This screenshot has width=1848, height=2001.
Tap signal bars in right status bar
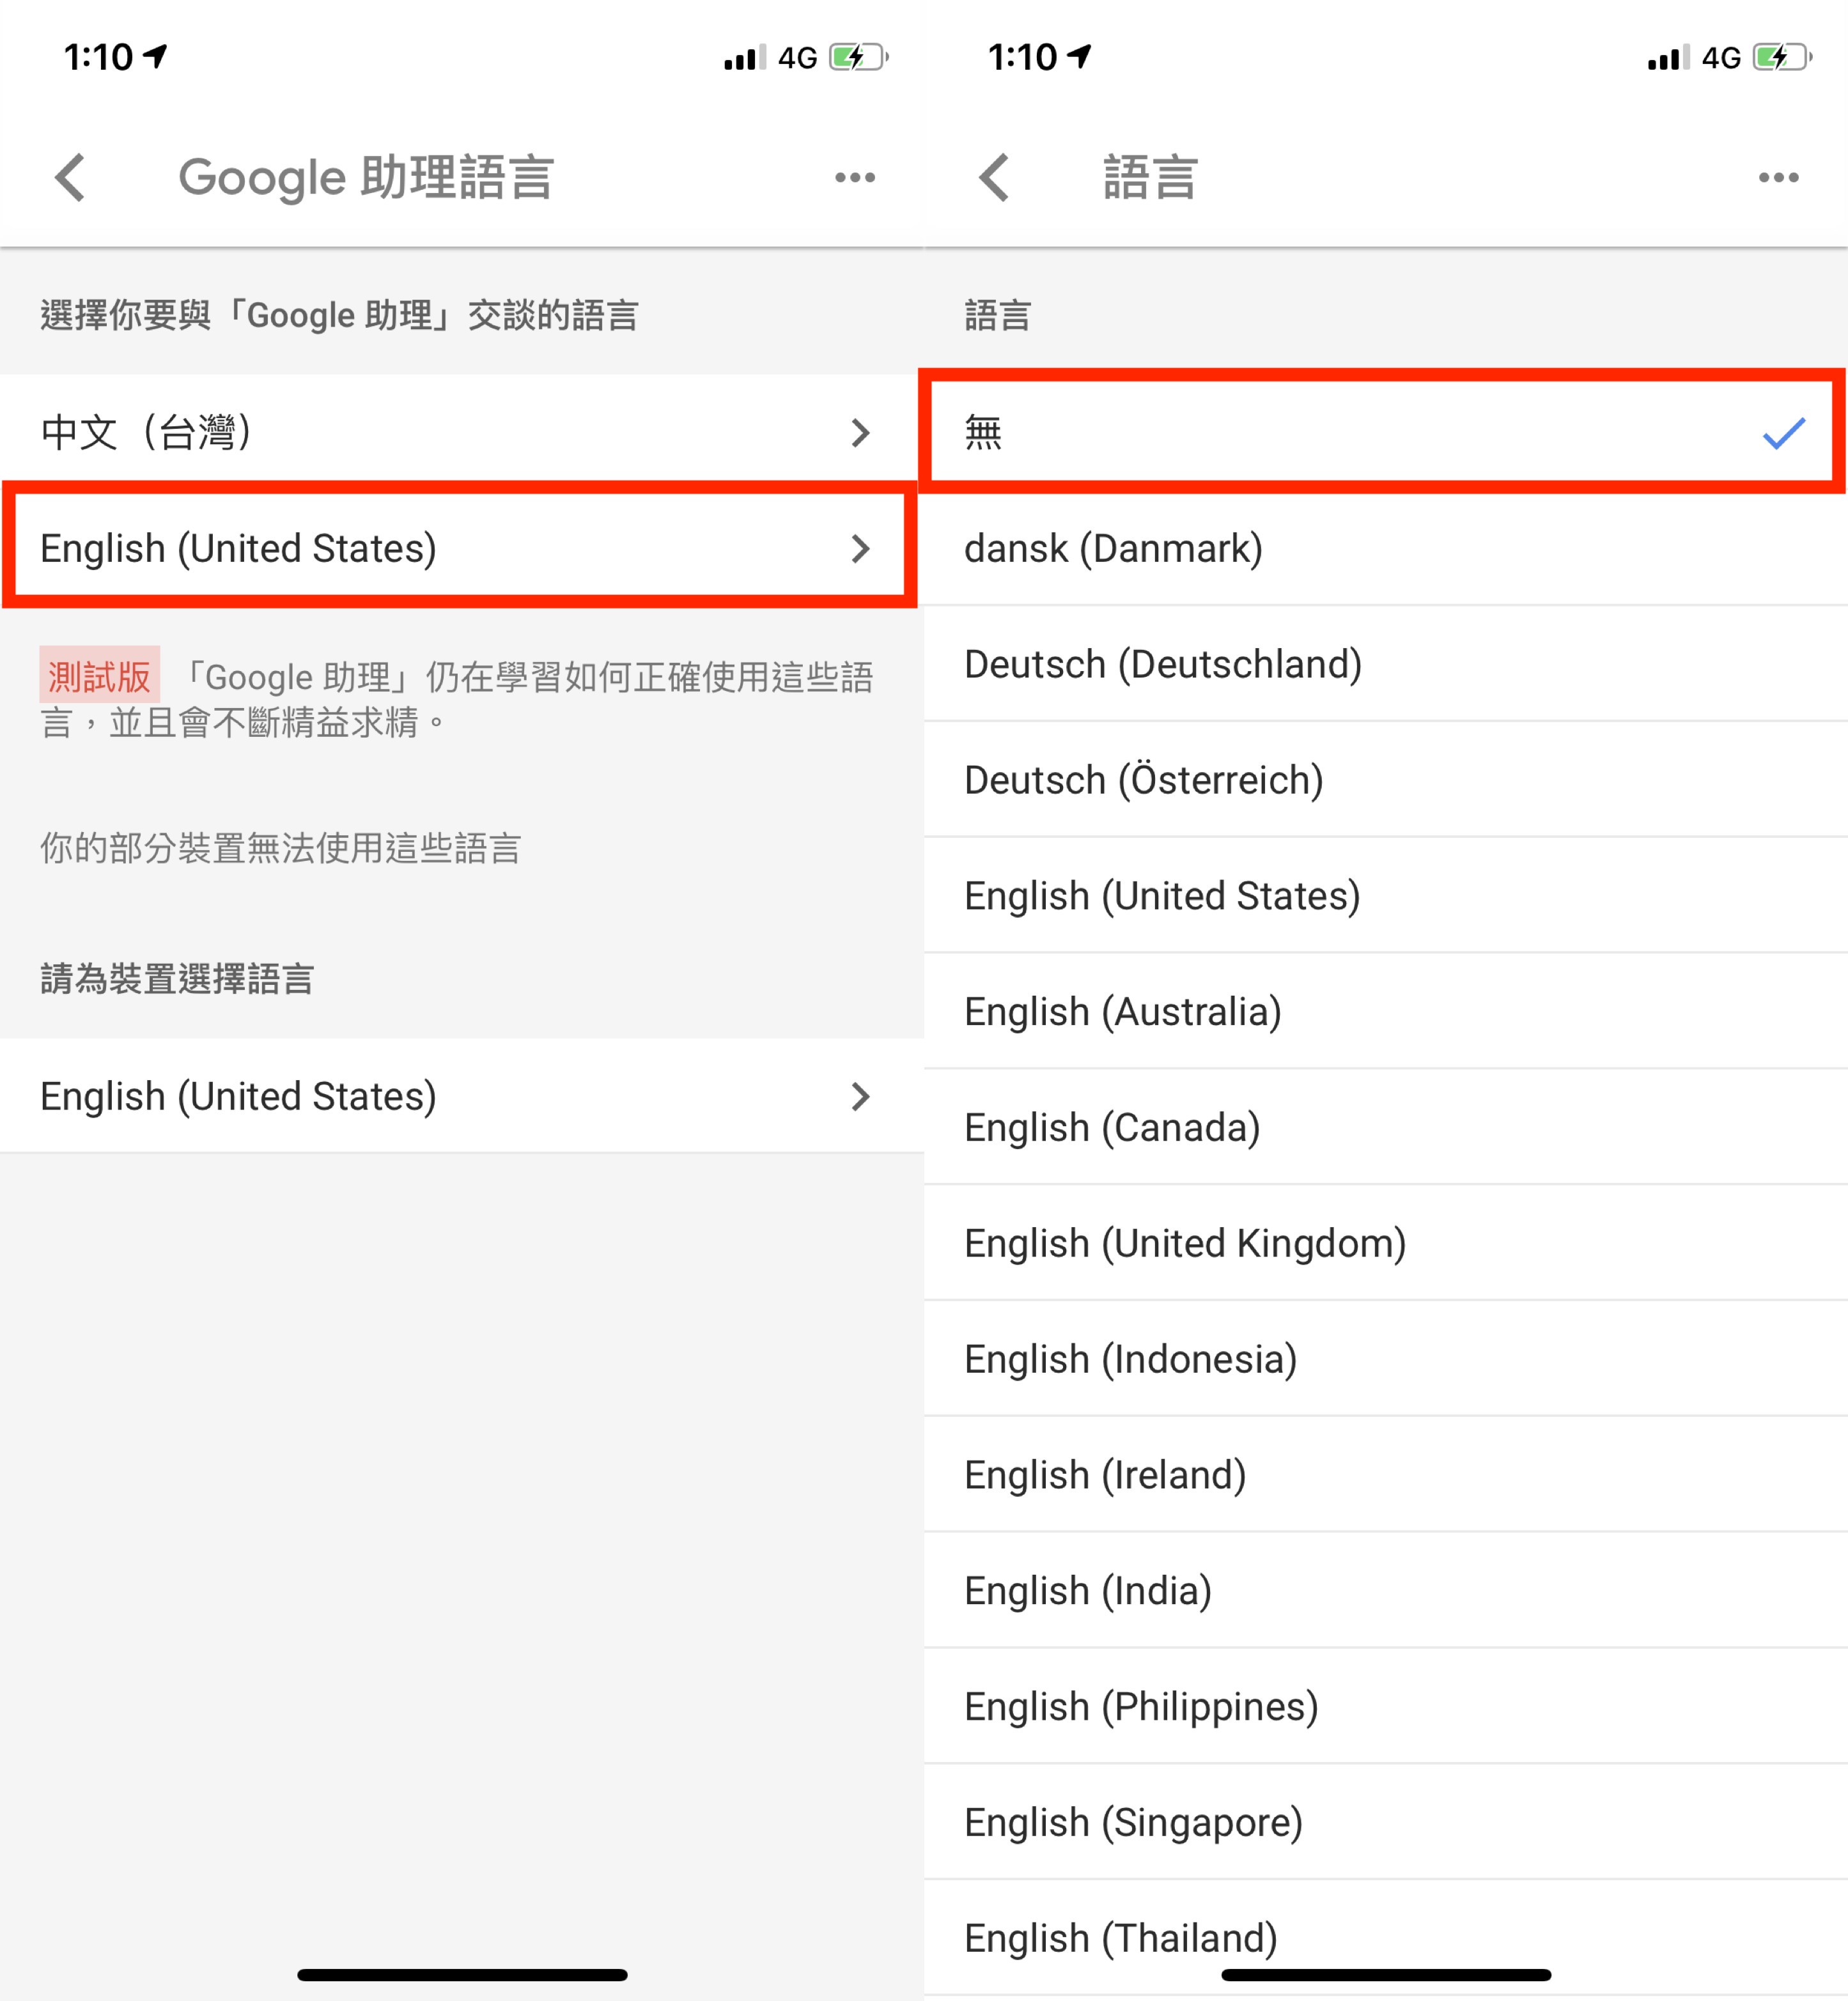1668,57
